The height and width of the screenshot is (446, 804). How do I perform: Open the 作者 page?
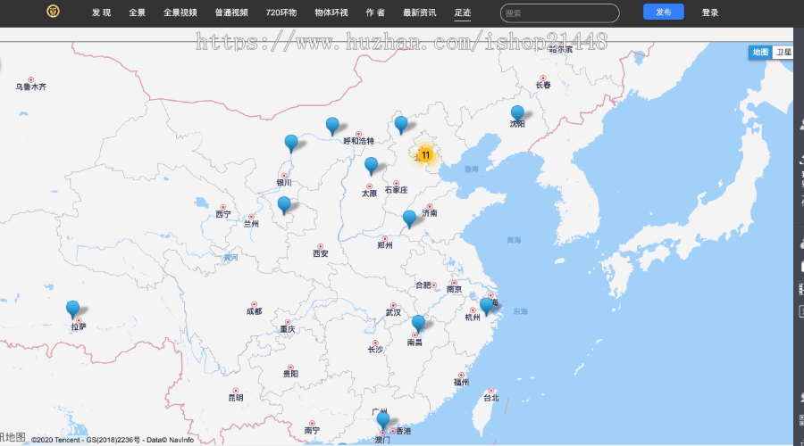[x=375, y=12]
